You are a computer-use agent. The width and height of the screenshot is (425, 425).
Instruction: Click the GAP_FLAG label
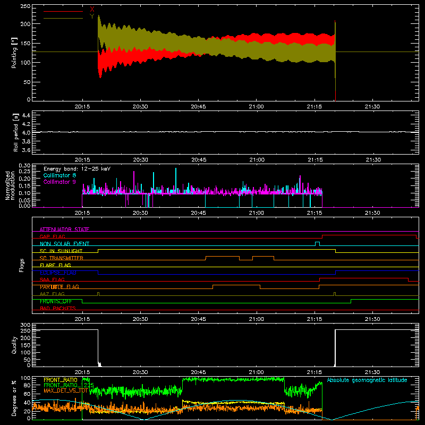52,236
